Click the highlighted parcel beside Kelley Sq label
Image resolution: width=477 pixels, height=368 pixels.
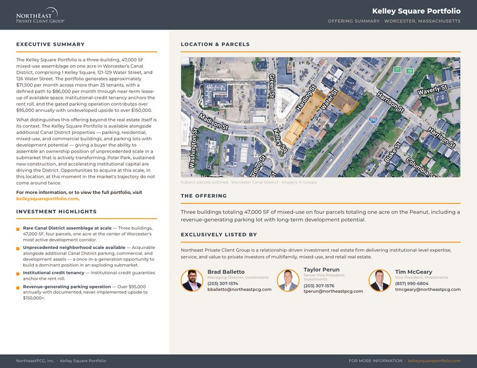[293, 133]
